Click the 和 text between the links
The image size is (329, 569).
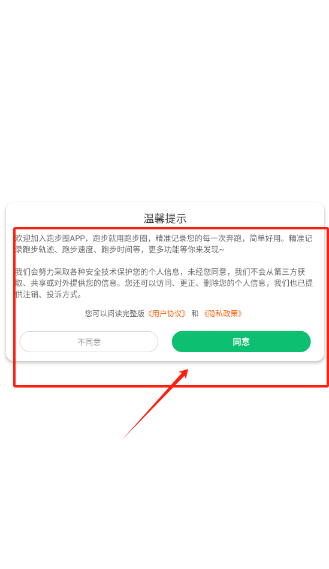click(x=195, y=313)
